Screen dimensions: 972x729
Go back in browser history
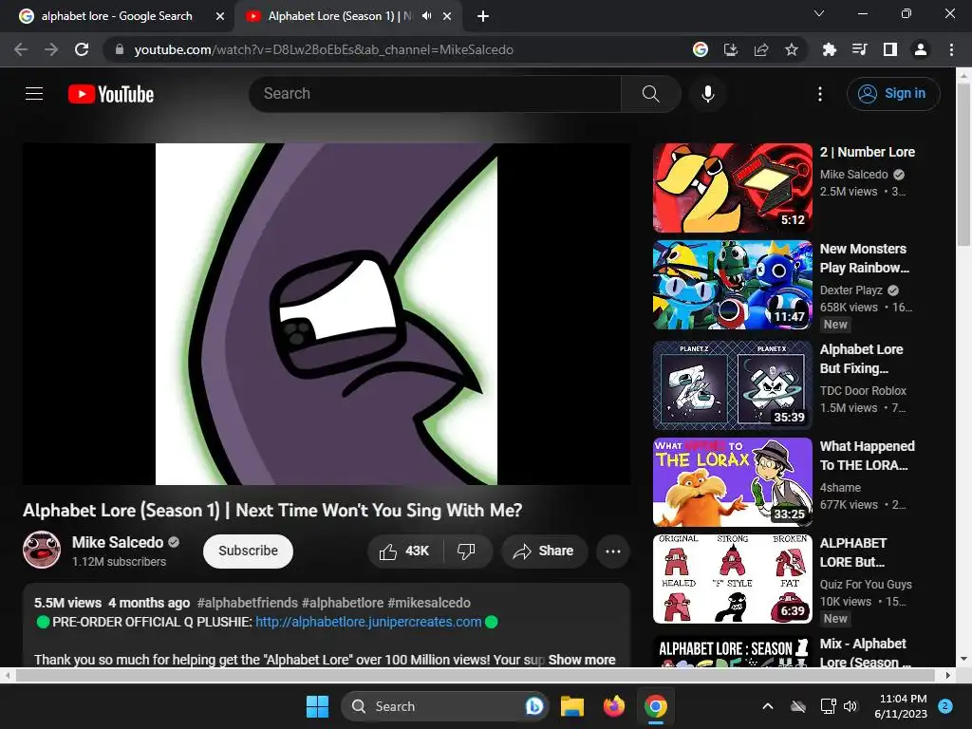pyautogui.click(x=21, y=49)
